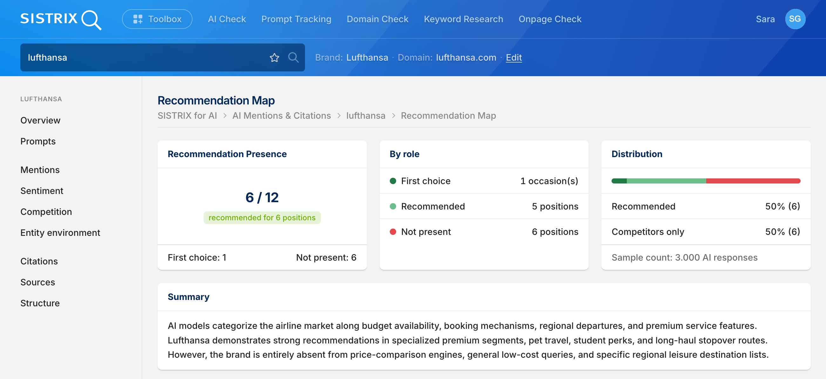Click the SISTRIX for AI breadcrumb

pos(187,116)
